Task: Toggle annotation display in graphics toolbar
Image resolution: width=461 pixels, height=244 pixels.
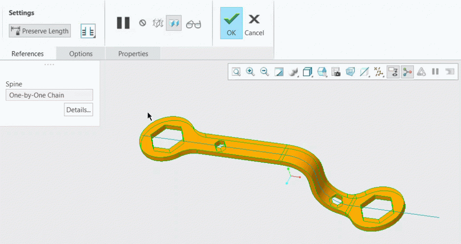Action: coord(393,72)
